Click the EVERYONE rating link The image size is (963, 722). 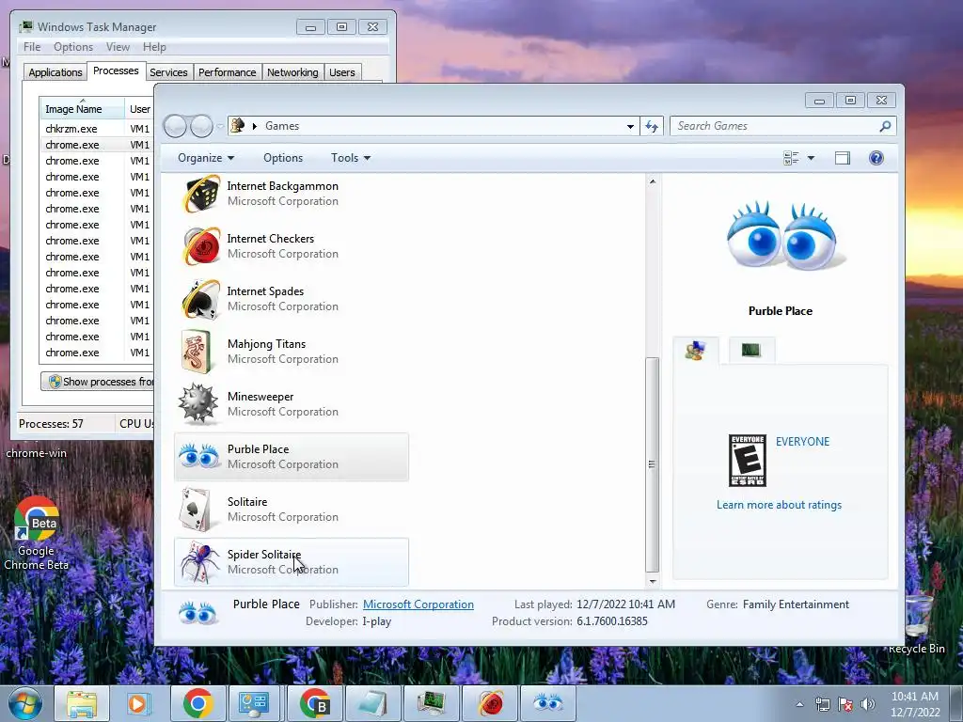pos(802,442)
